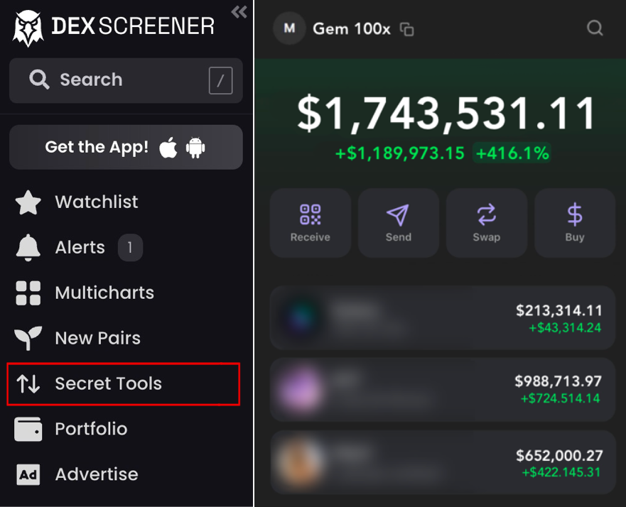The width and height of the screenshot is (626, 507).
Task: Click the M account avatar
Action: (x=289, y=28)
